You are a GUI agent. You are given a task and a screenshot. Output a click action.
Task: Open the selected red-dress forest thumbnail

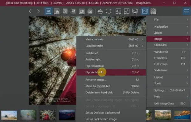(x=48, y=115)
